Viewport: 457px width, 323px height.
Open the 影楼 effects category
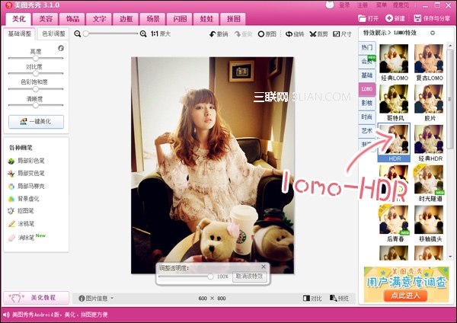coord(367,103)
